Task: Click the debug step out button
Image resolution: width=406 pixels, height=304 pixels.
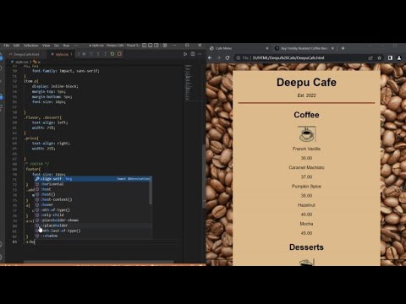Action: 105,54
